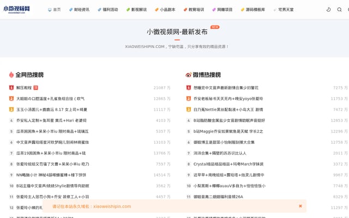The height and width of the screenshot is (218, 349).
Task: Click the rank 1 badge in 全网热搜榜
Action: (11, 88)
